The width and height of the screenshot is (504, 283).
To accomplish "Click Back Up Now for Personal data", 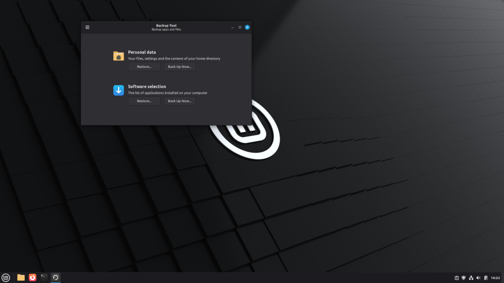I will [179, 67].
